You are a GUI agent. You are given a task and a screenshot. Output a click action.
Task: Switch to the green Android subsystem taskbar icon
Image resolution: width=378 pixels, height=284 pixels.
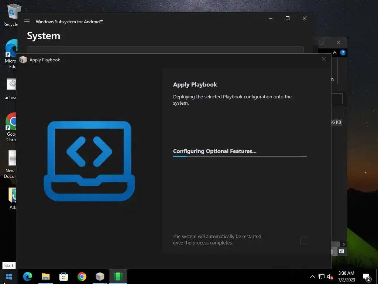tap(118, 277)
